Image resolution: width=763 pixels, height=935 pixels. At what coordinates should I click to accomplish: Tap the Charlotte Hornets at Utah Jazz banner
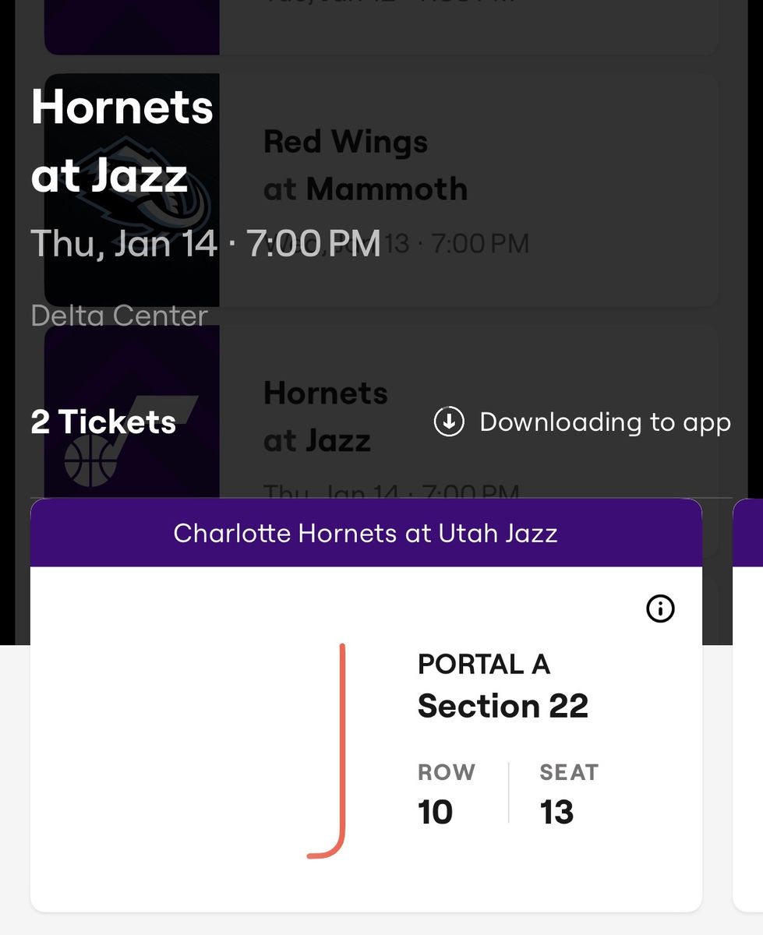[366, 533]
